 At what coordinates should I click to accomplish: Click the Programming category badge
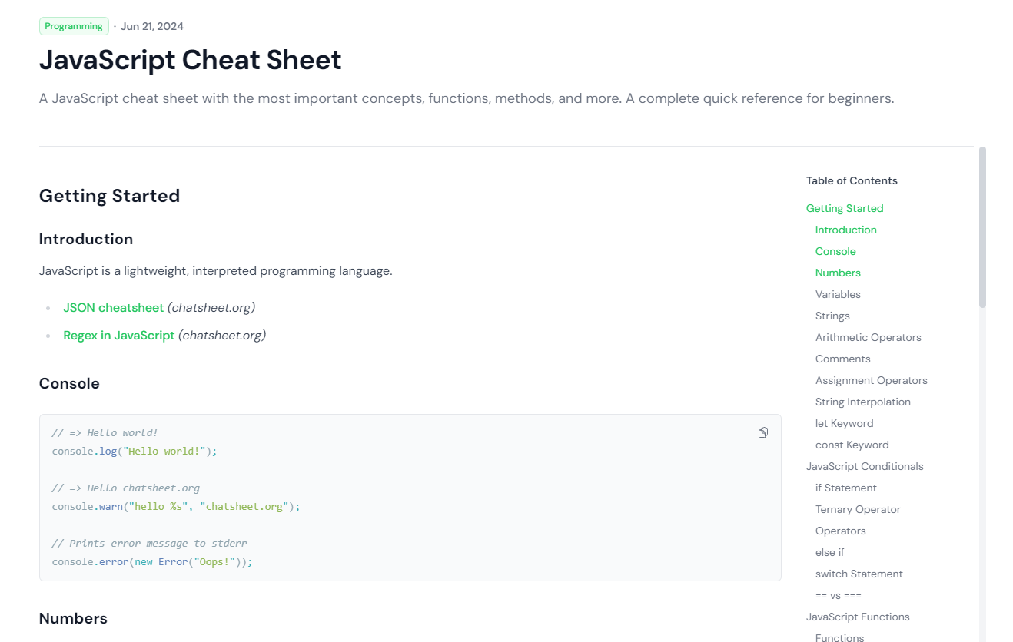tap(74, 25)
